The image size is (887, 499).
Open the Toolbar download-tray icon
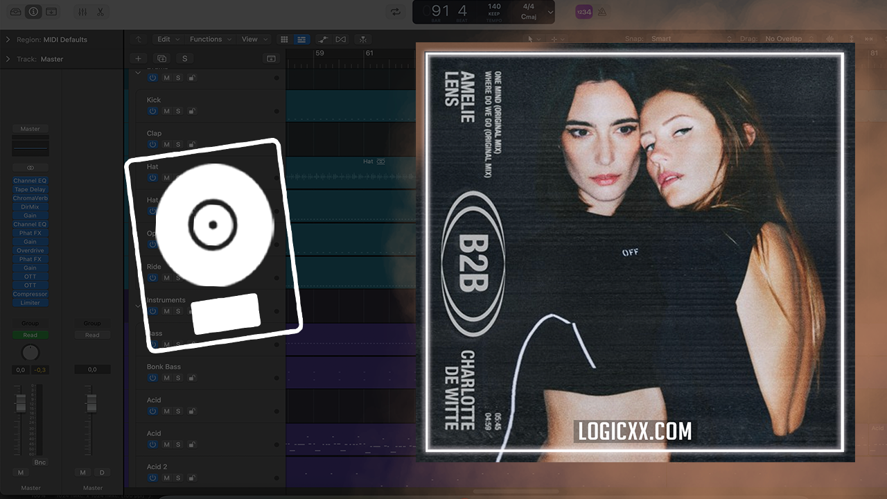51,12
